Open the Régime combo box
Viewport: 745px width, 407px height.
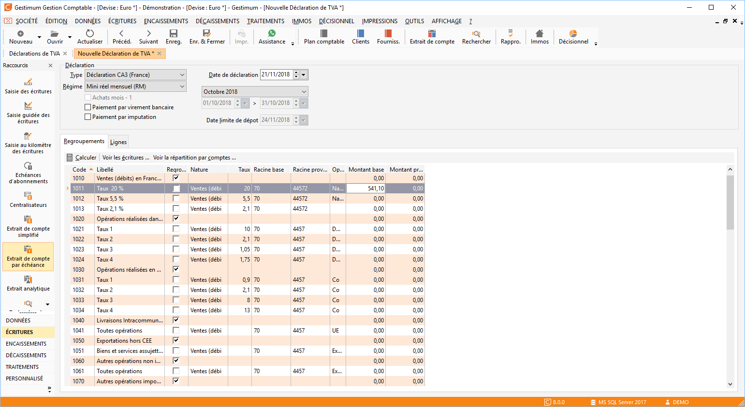[182, 87]
